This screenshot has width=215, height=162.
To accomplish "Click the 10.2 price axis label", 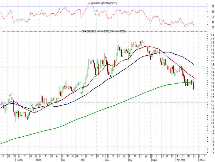I will [x=212, y=42].
